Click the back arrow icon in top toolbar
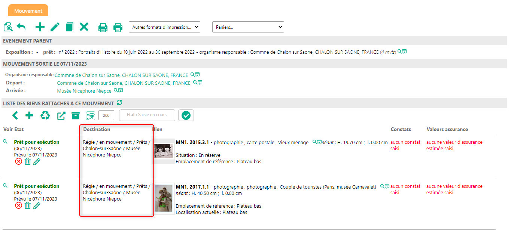Viewport: 514px width, 239px height. pos(21,27)
